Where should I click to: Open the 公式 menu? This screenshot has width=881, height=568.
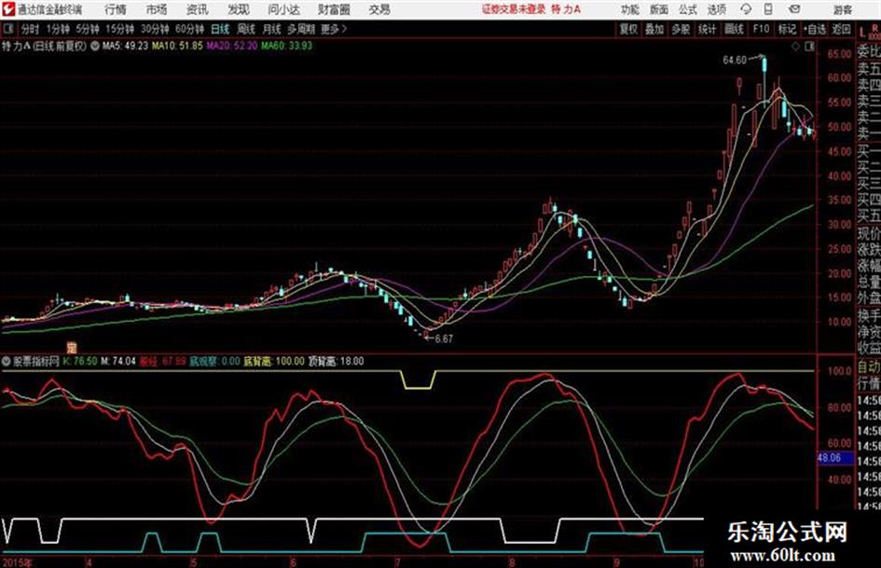[688, 9]
